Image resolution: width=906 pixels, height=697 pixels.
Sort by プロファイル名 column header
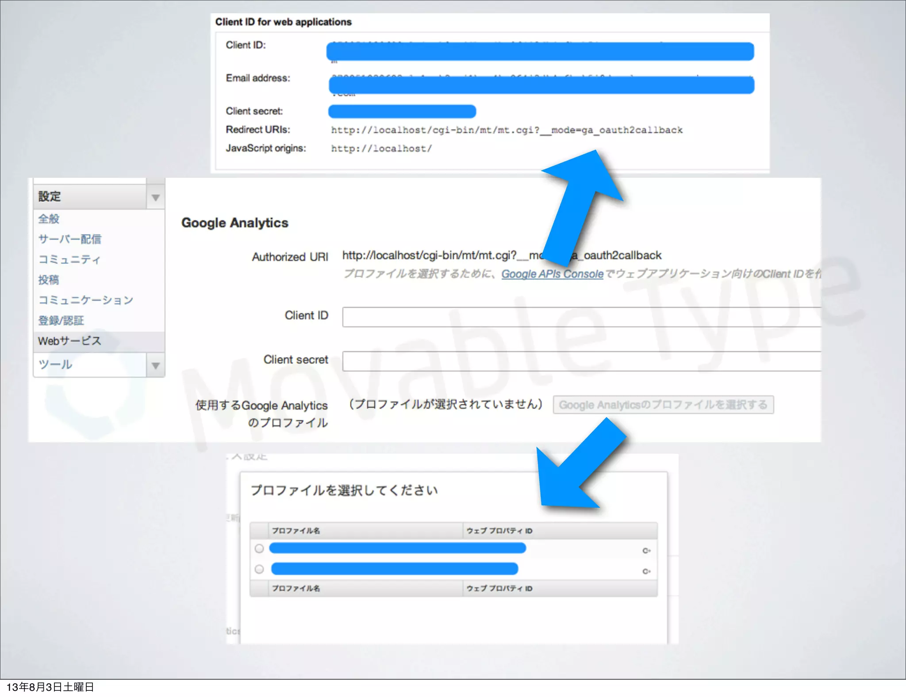(x=296, y=531)
